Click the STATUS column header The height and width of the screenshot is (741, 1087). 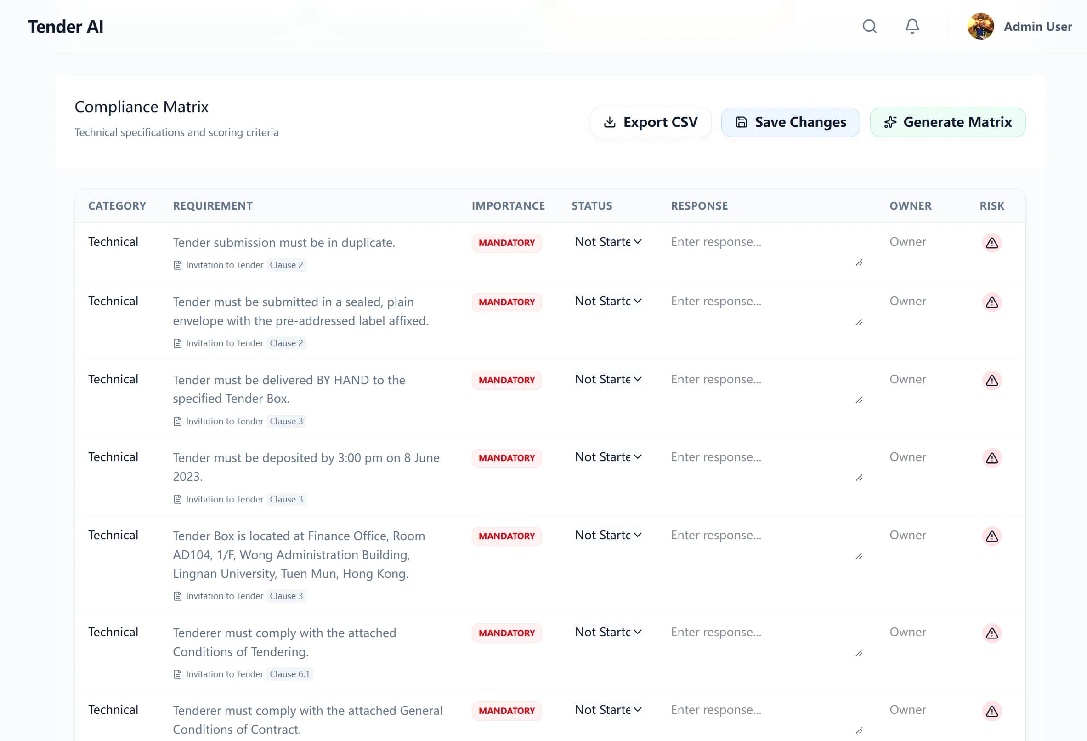(592, 206)
